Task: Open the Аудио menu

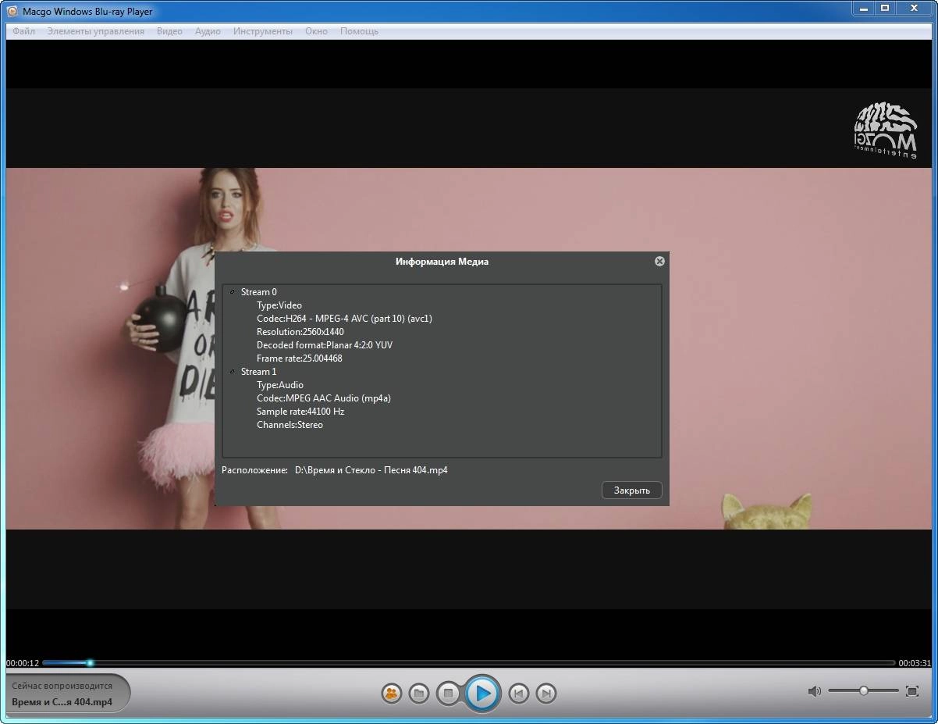Action: [208, 31]
